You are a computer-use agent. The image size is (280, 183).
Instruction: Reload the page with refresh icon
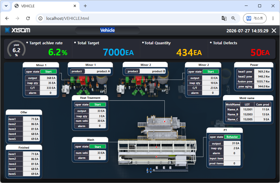coord(28,18)
